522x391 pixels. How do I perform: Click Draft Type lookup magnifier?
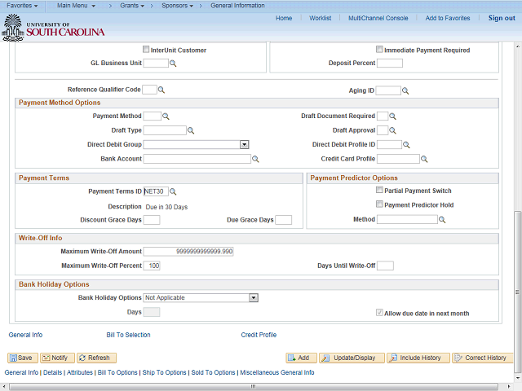pos(191,130)
